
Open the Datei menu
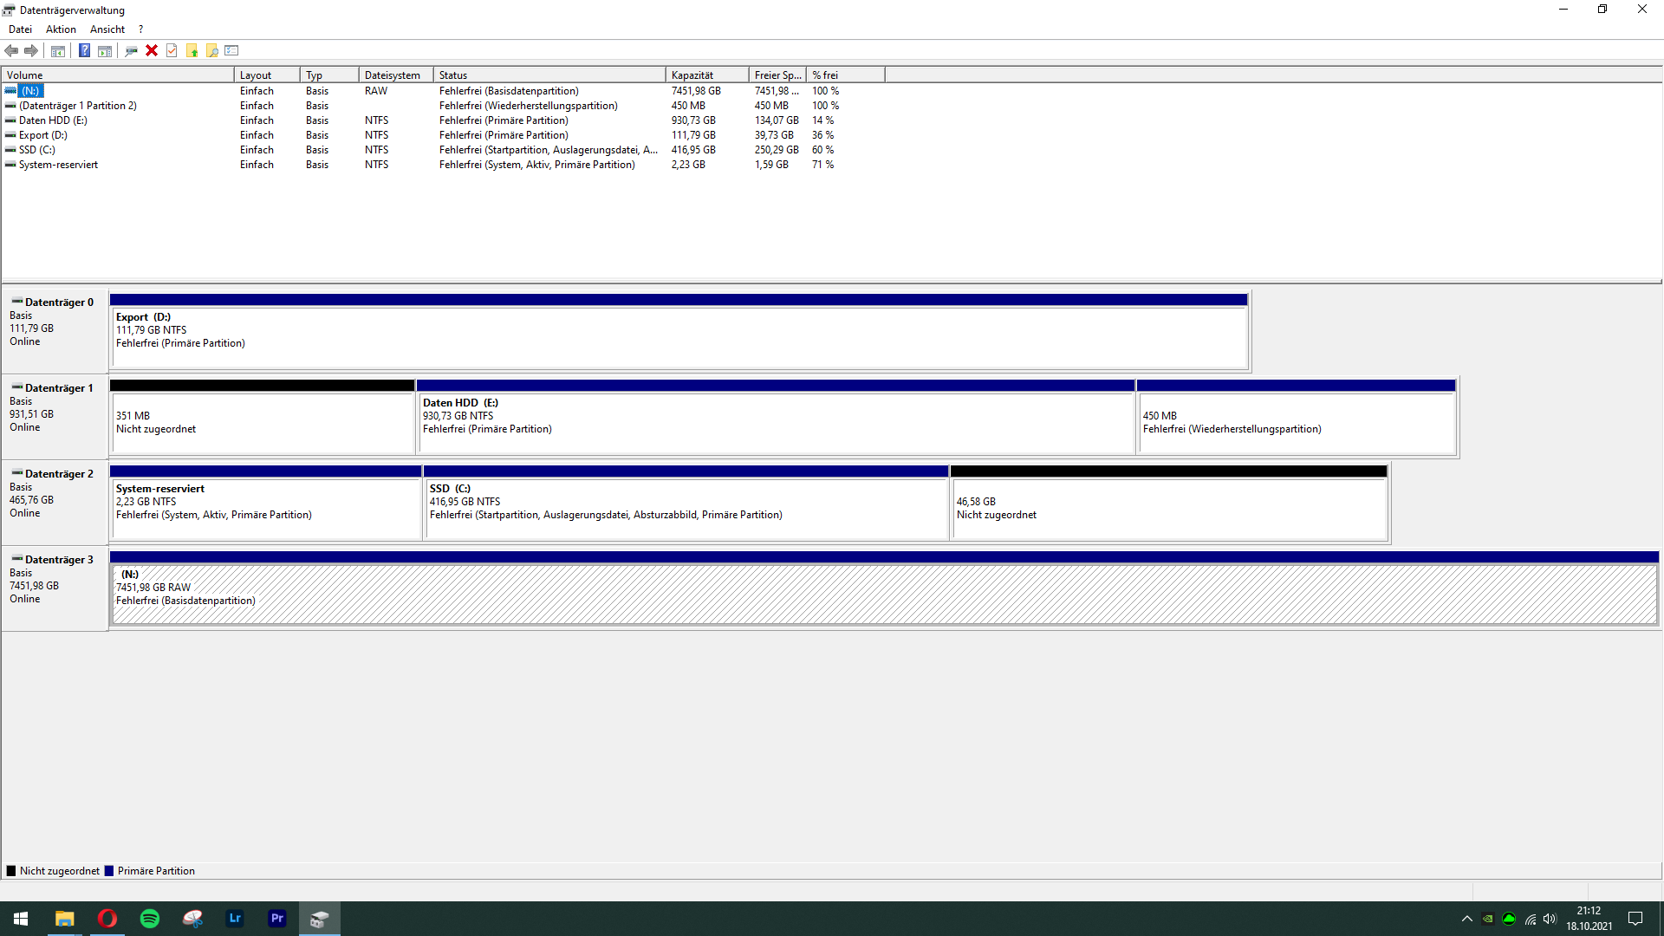(20, 29)
